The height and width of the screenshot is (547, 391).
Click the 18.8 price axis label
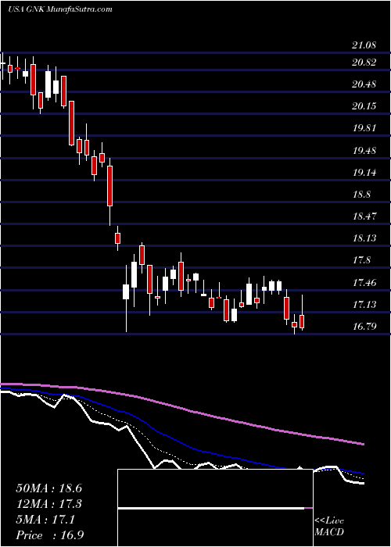point(361,195)
